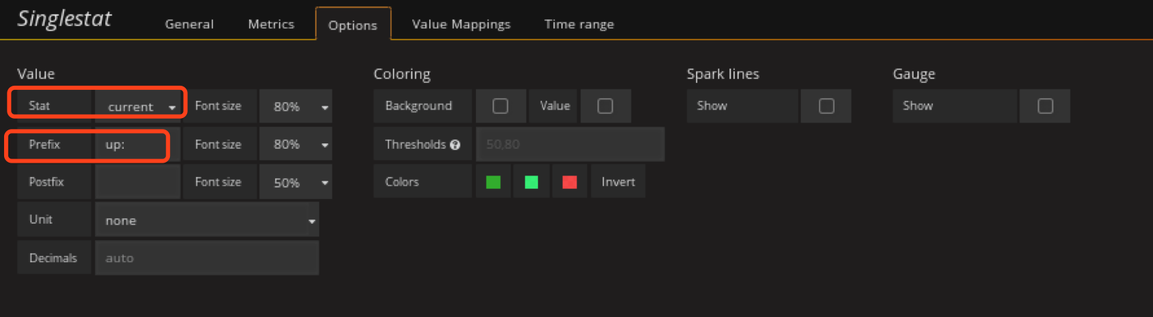This screenshot has width=1153, height=317.
Task: Switch to the General tab
Action: click(189, 24)
